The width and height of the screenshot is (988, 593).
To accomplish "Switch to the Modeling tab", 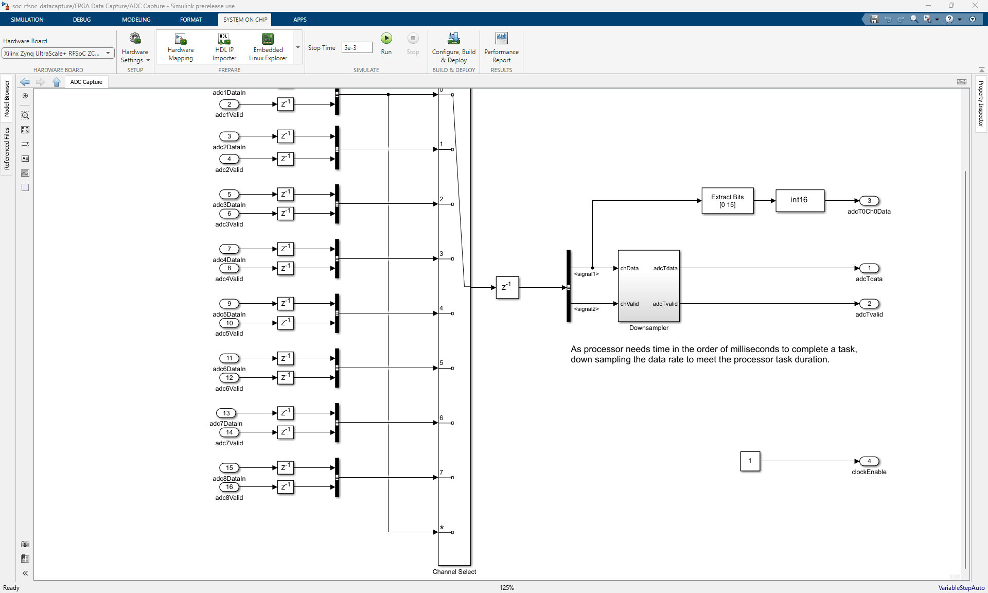I will point(136,20).
